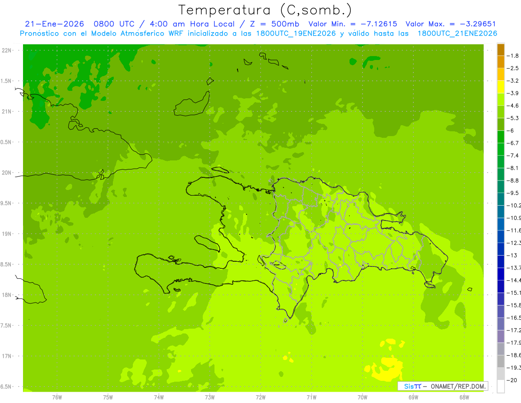Click the "-20" colorbar label
This screenshot has height=403, width=521.
tap(512, 380)
